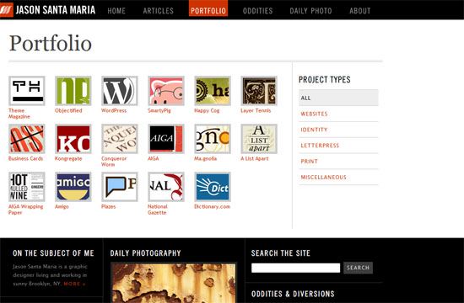Open the Amigo thumbnail image
Image resolution: width=464 pixels, height=303 pixels.
[73, 187]
